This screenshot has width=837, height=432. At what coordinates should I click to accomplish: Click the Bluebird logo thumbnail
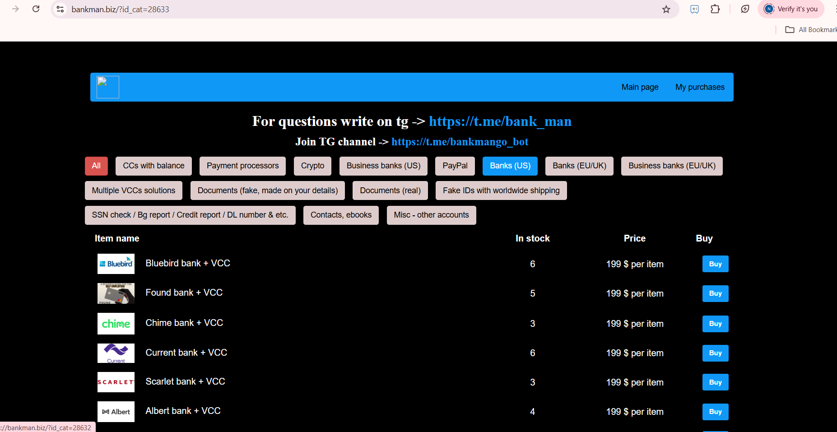coord(116,264)
